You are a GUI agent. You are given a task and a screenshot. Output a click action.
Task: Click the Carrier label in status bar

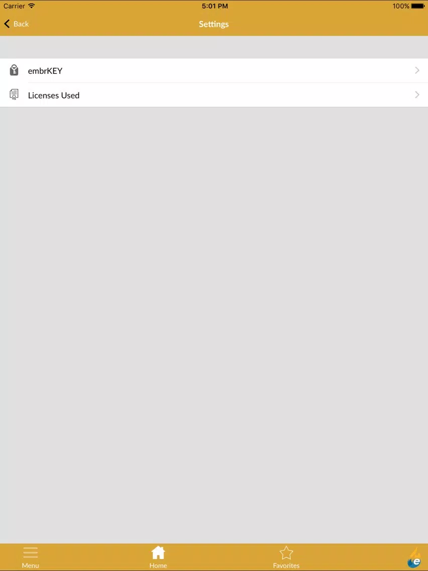click(x=14, y=6)
